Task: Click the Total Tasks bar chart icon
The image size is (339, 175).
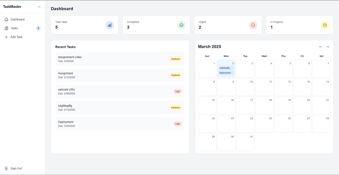Action: pos(110,25)
